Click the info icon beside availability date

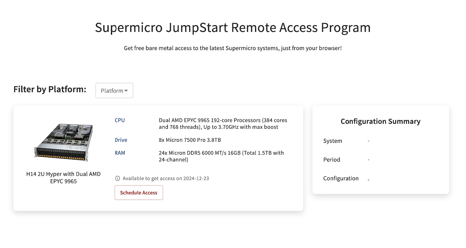[117, 178]
